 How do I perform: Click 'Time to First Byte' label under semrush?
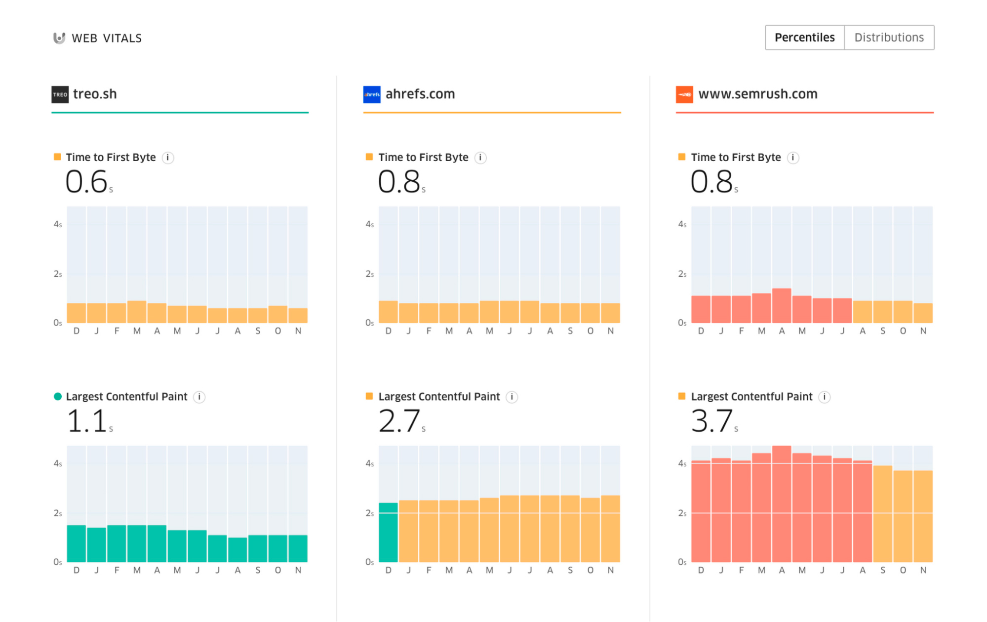coord(736,157)
